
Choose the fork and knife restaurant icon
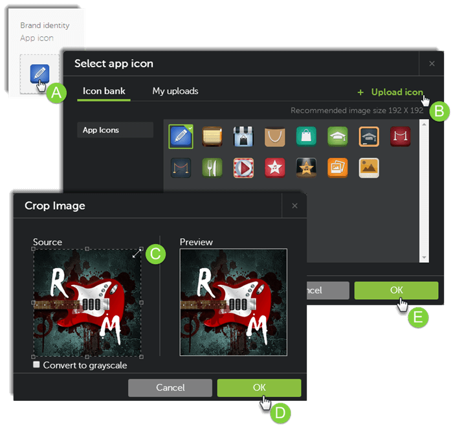coord(212,168)
